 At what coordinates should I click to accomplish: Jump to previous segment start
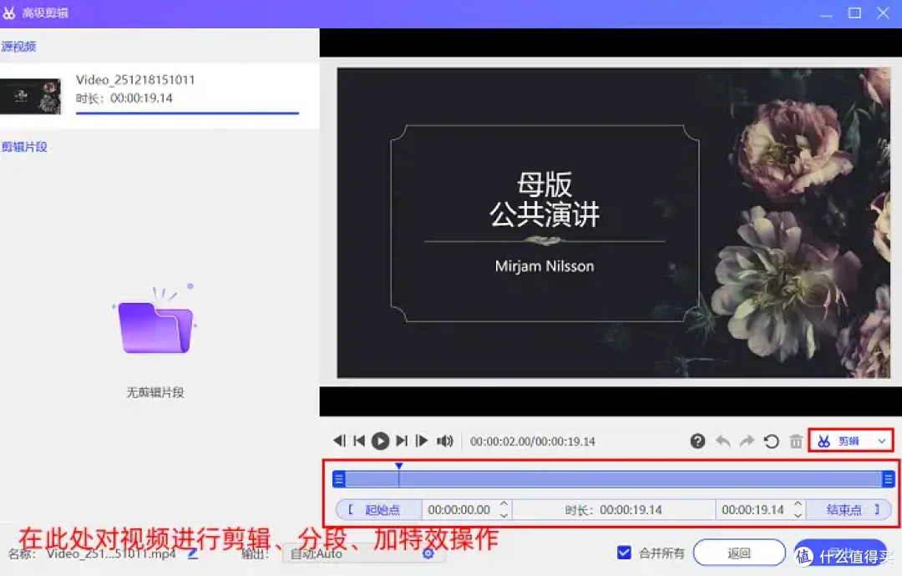click(359, 441)
